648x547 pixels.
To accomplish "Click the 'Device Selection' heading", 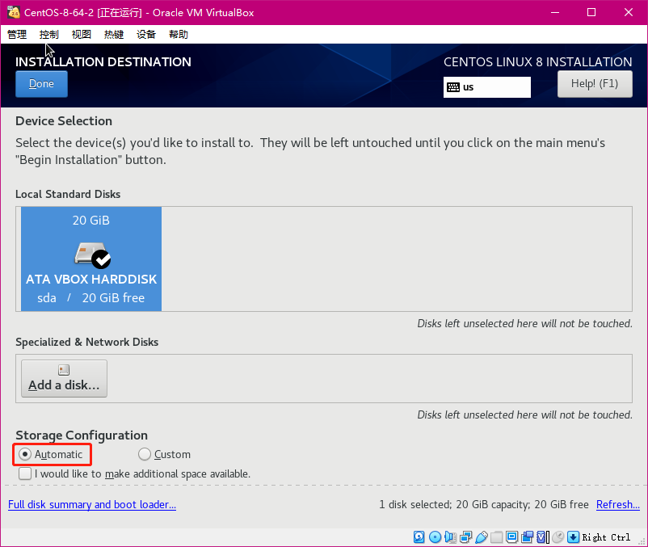I will 64,121.
